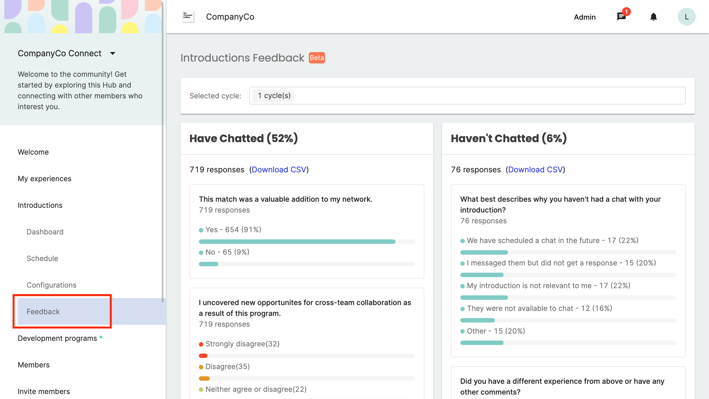Click the '76 responses' count above Download CSV
The height and width of the screenshot is (399, 709).
(x=476, y=170)
